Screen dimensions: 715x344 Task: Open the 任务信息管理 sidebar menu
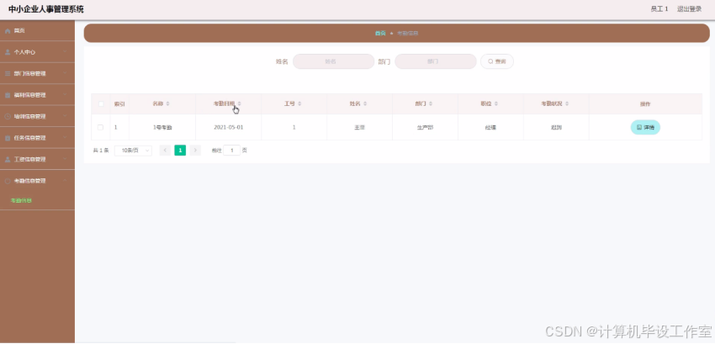point(37,138)
